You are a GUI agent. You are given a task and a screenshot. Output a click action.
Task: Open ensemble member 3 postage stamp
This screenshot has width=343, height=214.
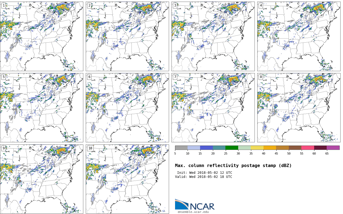(213, 36)
